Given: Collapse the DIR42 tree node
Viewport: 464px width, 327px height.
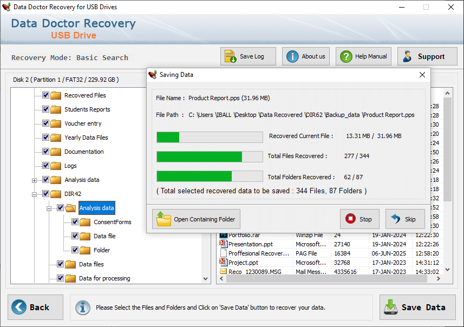Looking at the screenshot, I should coord(34,194).
